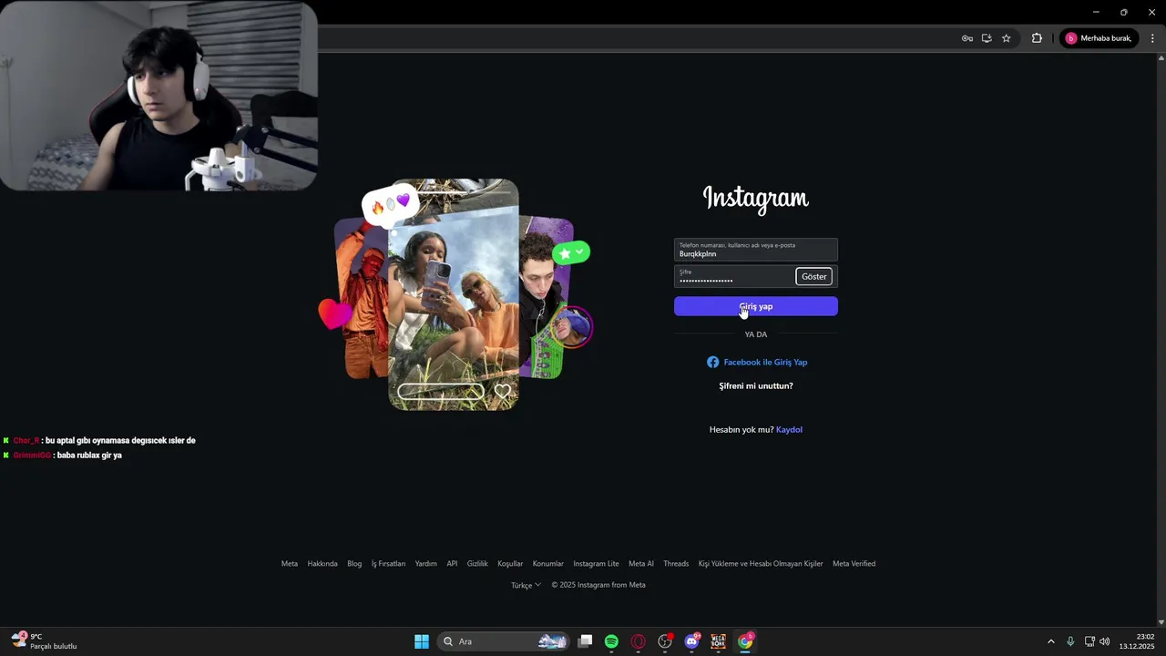Screen dimensions: 1166x656
Task: Open Spotify from the taskbar
Action: pyautogui.click(x=611, y=641)
